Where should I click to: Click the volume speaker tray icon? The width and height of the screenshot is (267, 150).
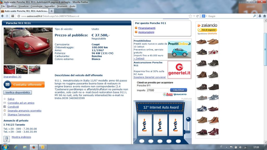(x=241, y=147)
